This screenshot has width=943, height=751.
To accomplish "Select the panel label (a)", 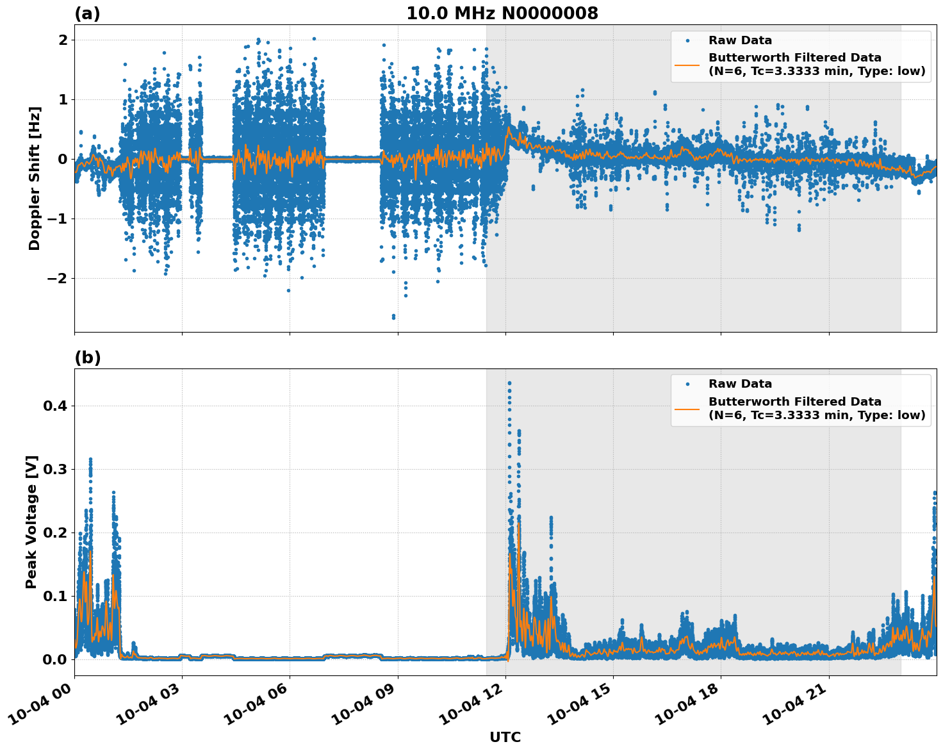I will [x=87, y=12].
